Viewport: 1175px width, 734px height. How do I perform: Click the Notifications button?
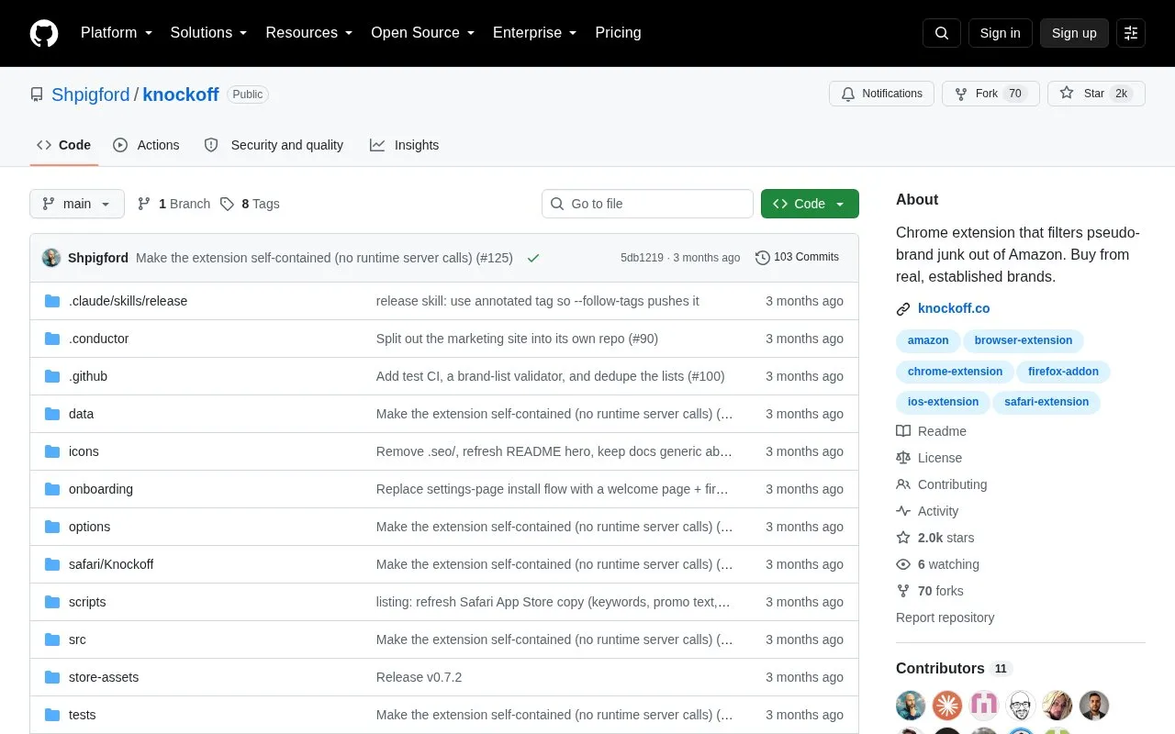pos(881,94)
